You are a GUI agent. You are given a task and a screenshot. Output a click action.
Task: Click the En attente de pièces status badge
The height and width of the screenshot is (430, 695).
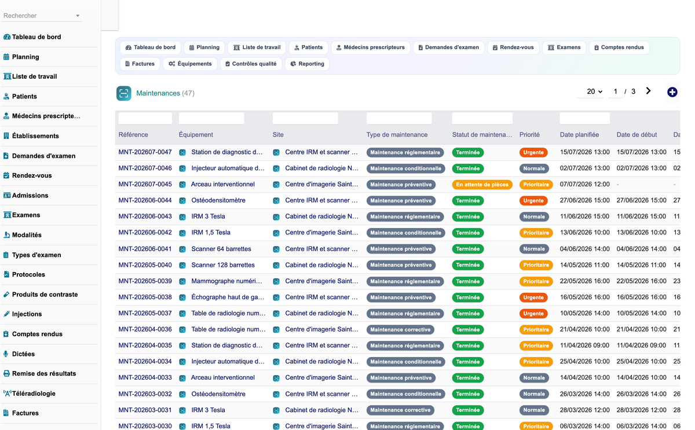click(482, 185)
